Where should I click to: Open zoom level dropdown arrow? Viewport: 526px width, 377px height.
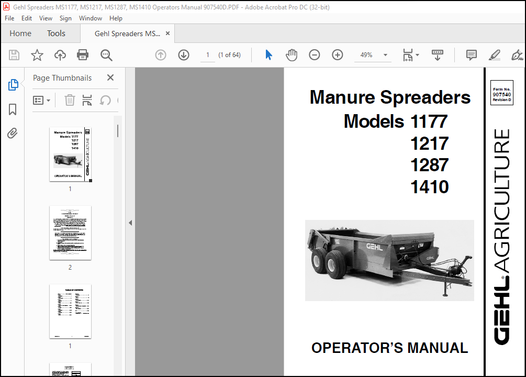click(x=385, y=55)
